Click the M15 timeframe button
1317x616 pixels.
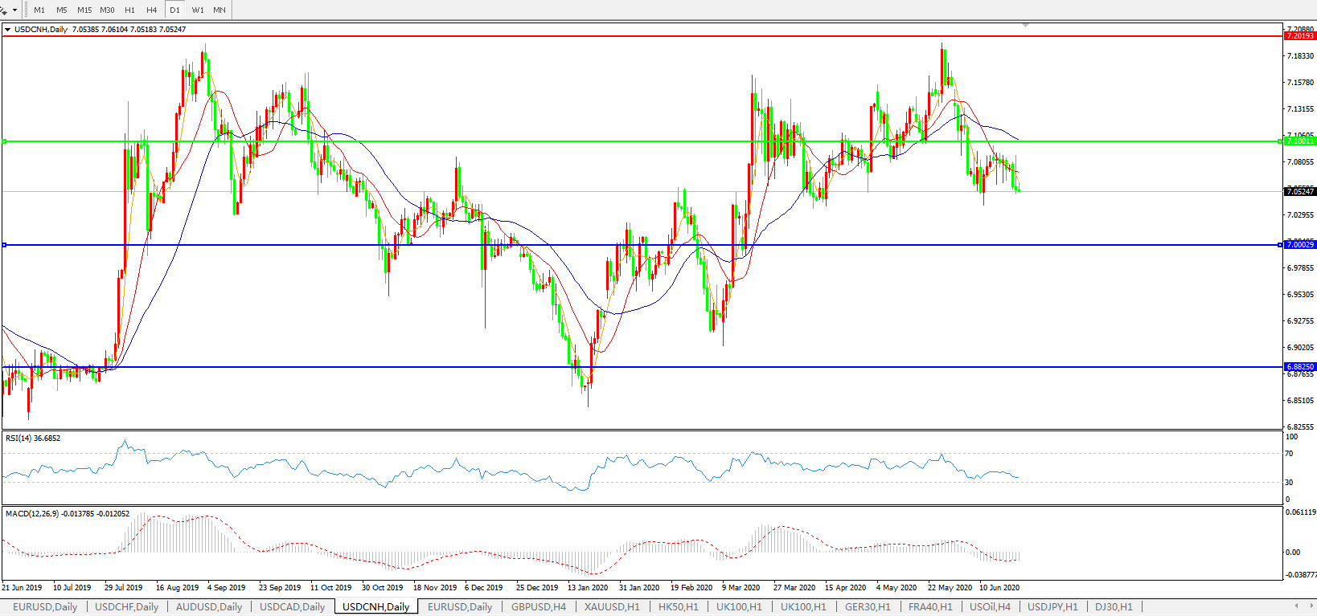[x=84, y=10]
